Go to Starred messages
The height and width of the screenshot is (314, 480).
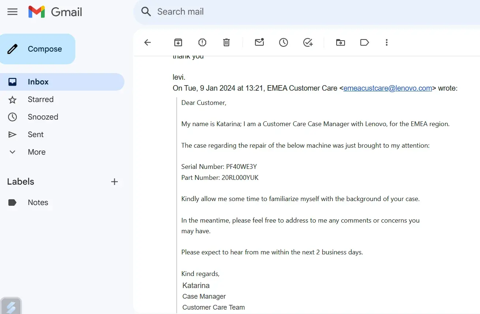41,99
